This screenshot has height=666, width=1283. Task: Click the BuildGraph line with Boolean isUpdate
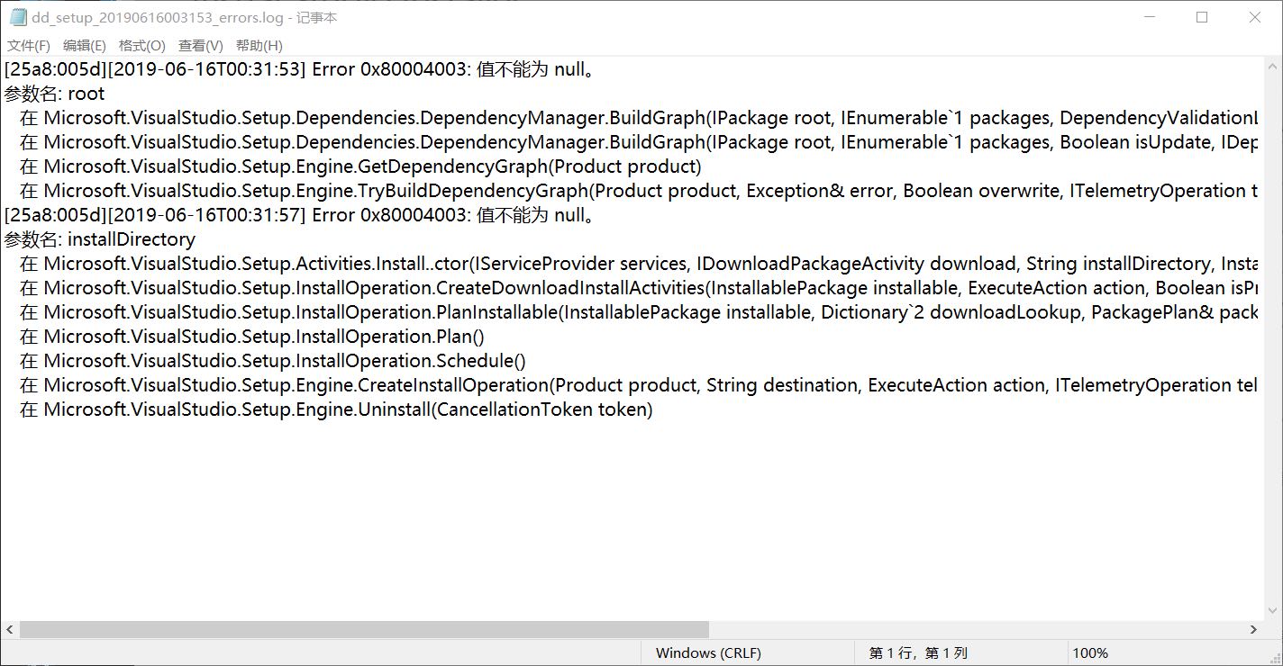click(639, 142)
